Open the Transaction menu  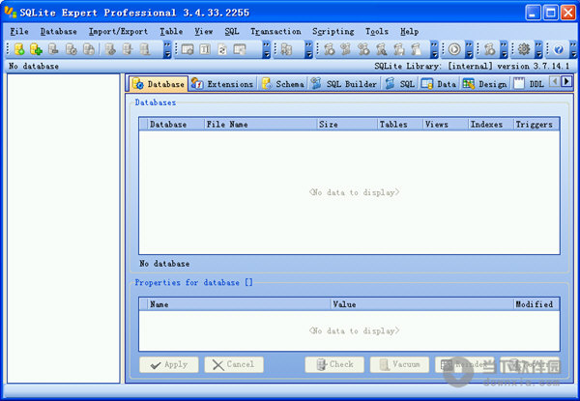(x=275, y=32)
